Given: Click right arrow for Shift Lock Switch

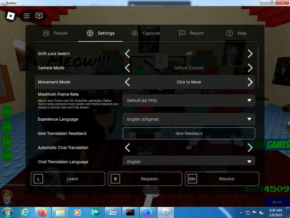Looking at the screenshot, I should coord(250,54).
